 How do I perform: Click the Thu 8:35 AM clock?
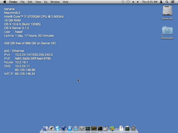[150, 2]
